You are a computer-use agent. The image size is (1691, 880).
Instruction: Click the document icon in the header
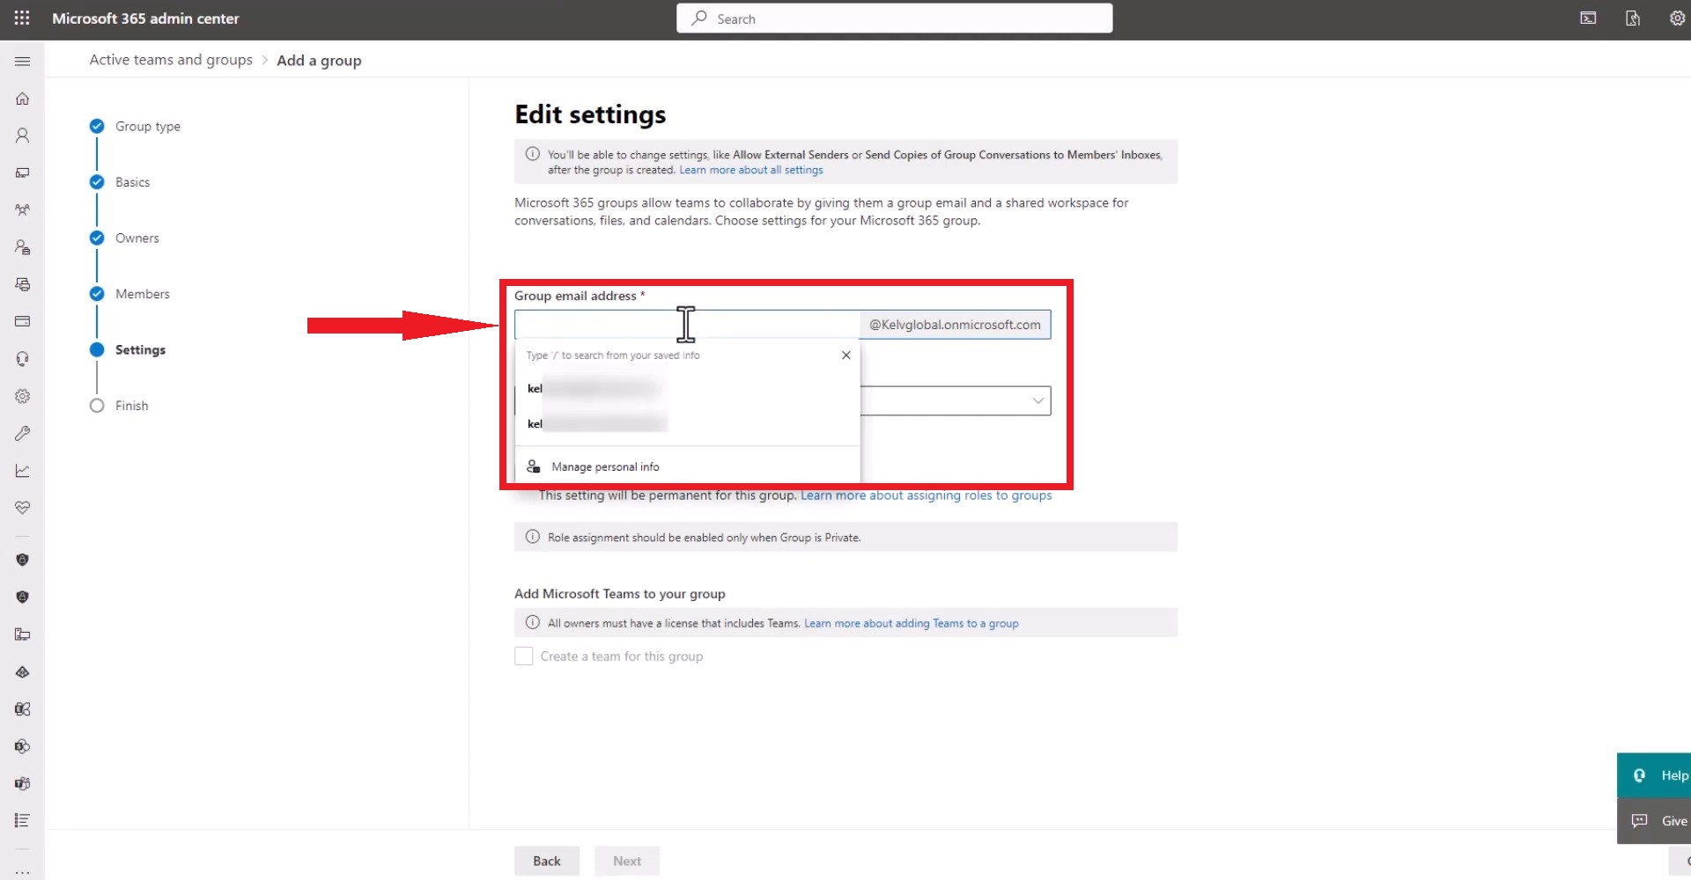click(1633, 18)
